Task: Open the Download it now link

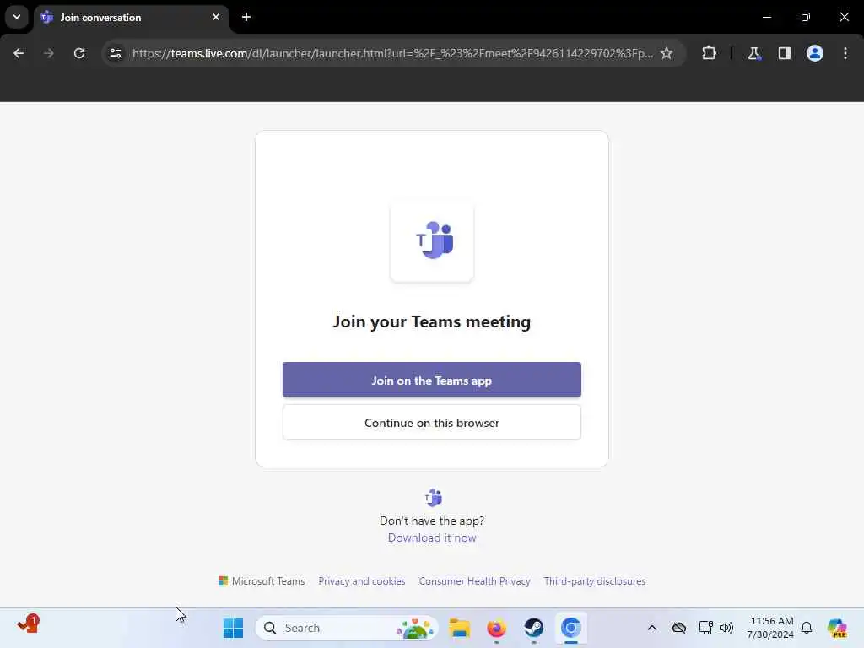Action: point(431,537)
